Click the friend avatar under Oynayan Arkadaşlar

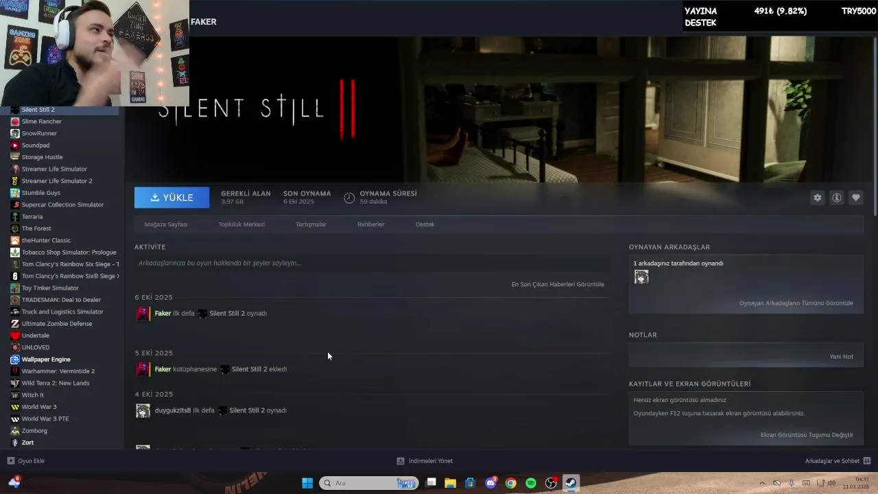coord(641,277)
